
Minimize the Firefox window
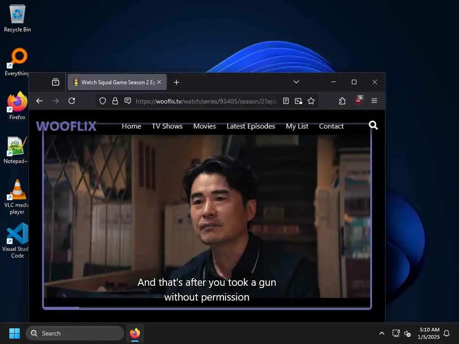point(333,82)
